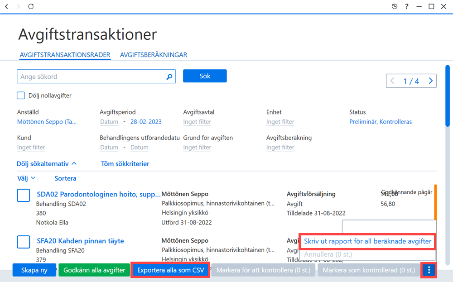Switch to the AVGIFTSBERÄKNINGAR tab

(x=154, y=55)
